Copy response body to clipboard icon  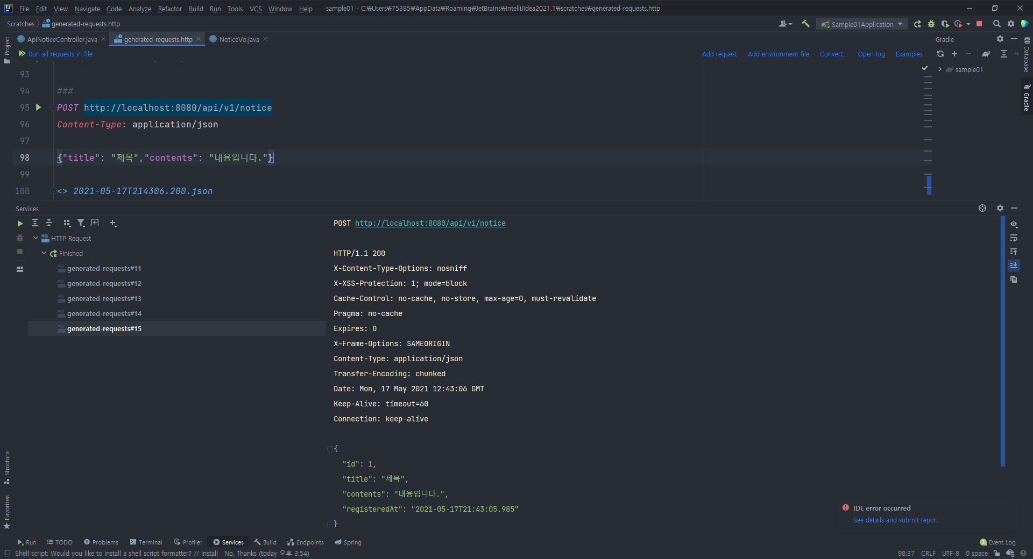[1014, 279]
